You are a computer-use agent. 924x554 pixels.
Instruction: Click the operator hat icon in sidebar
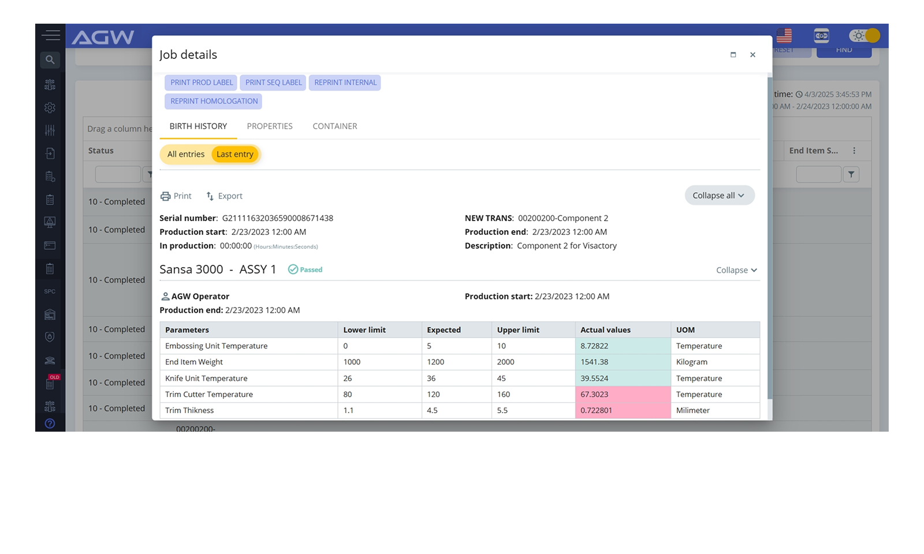[50, 360]
